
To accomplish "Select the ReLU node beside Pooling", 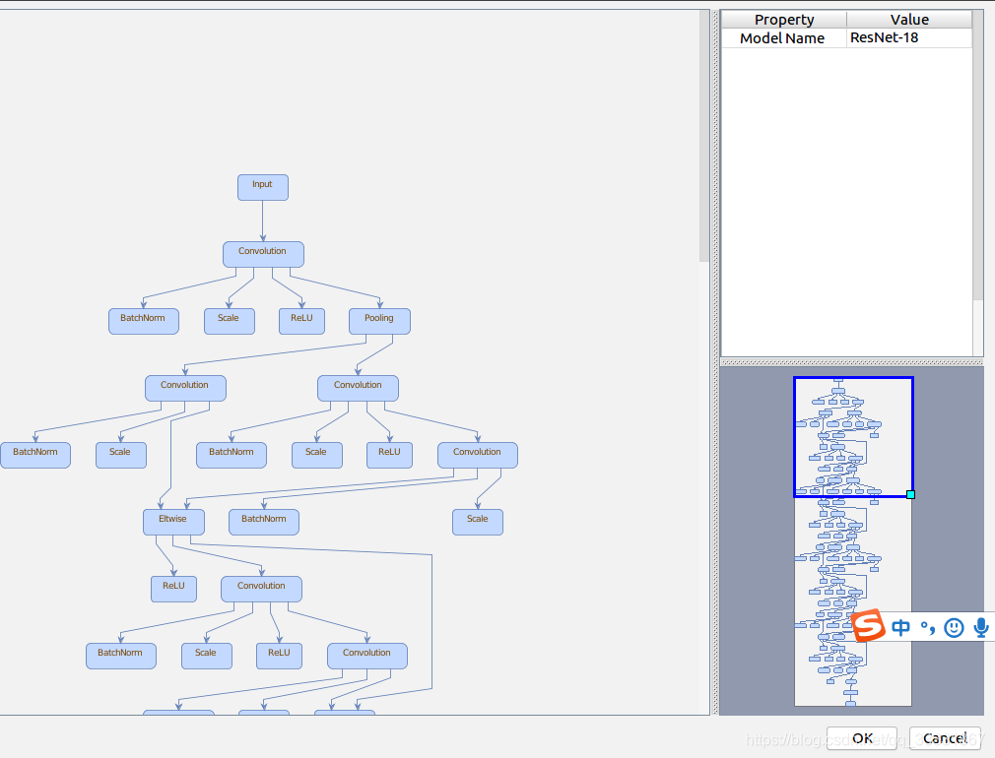I will point(302,321).
